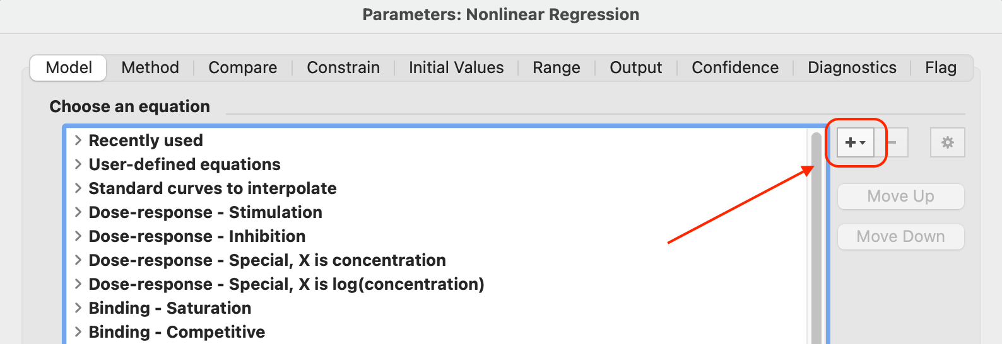Click the equation list scrollbar
The height and width of the screenshot is (344, 1002).
click(x=816, y=239)
